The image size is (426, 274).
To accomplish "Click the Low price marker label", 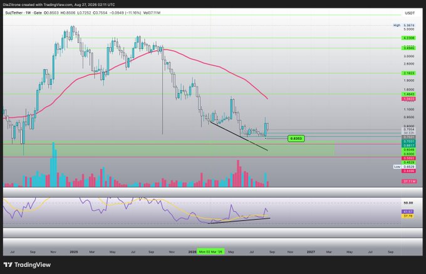I will (404, 167).
